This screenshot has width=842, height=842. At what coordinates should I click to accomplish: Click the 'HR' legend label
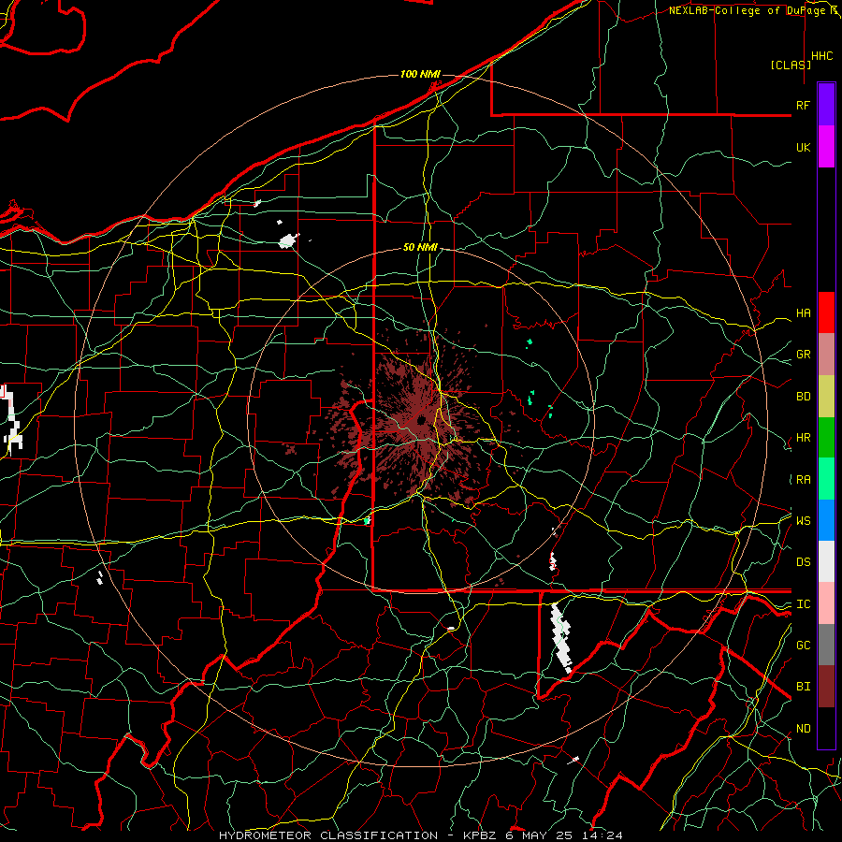803,438
